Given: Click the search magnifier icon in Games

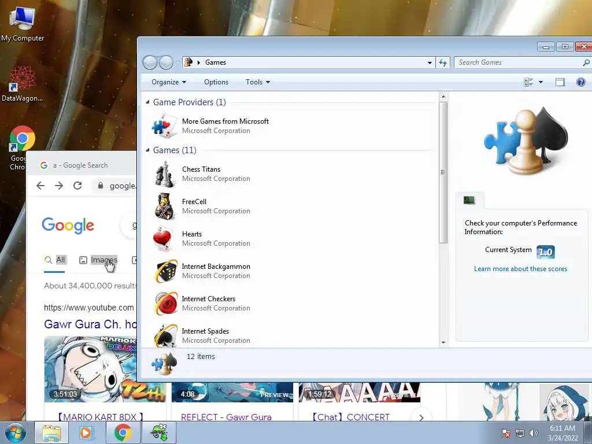Looking at the screenshot, I should [586, 62].
